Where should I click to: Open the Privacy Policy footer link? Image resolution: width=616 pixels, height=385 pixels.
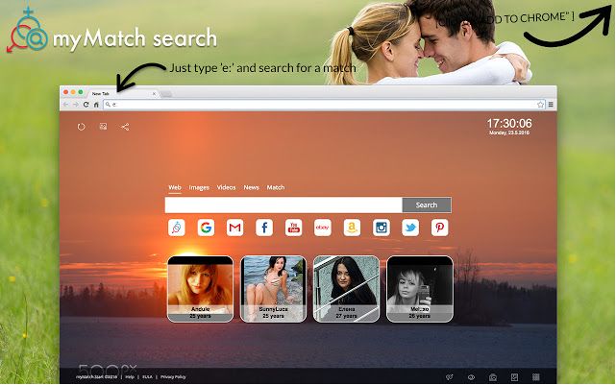click(173, 377)
